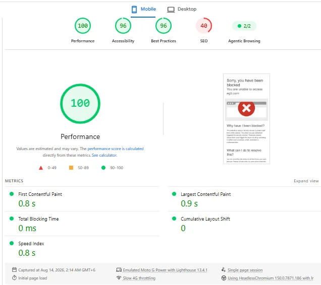Click the green dot beside Largest Contentful Paint
The image size is (321, 285).
(174, 194)
